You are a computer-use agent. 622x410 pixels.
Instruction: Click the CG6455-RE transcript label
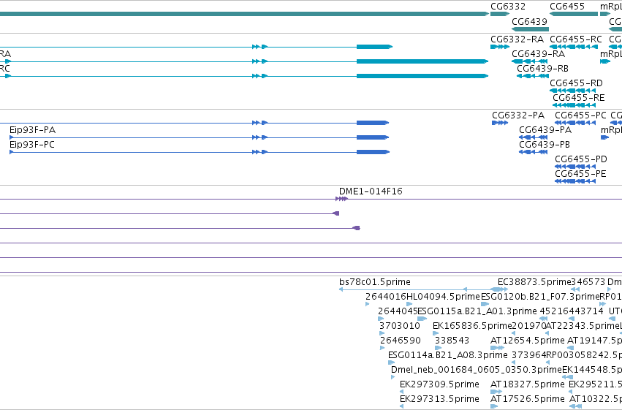[x=578, y=98]
